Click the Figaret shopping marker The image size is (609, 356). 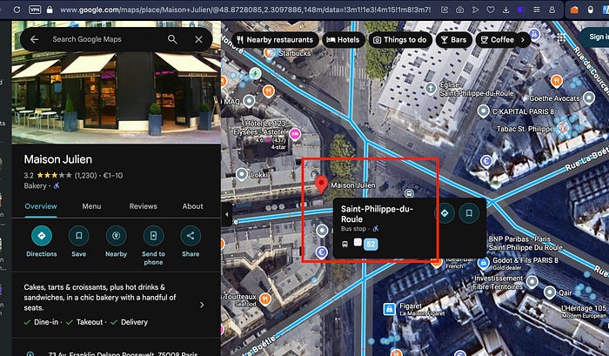(389, 309)
